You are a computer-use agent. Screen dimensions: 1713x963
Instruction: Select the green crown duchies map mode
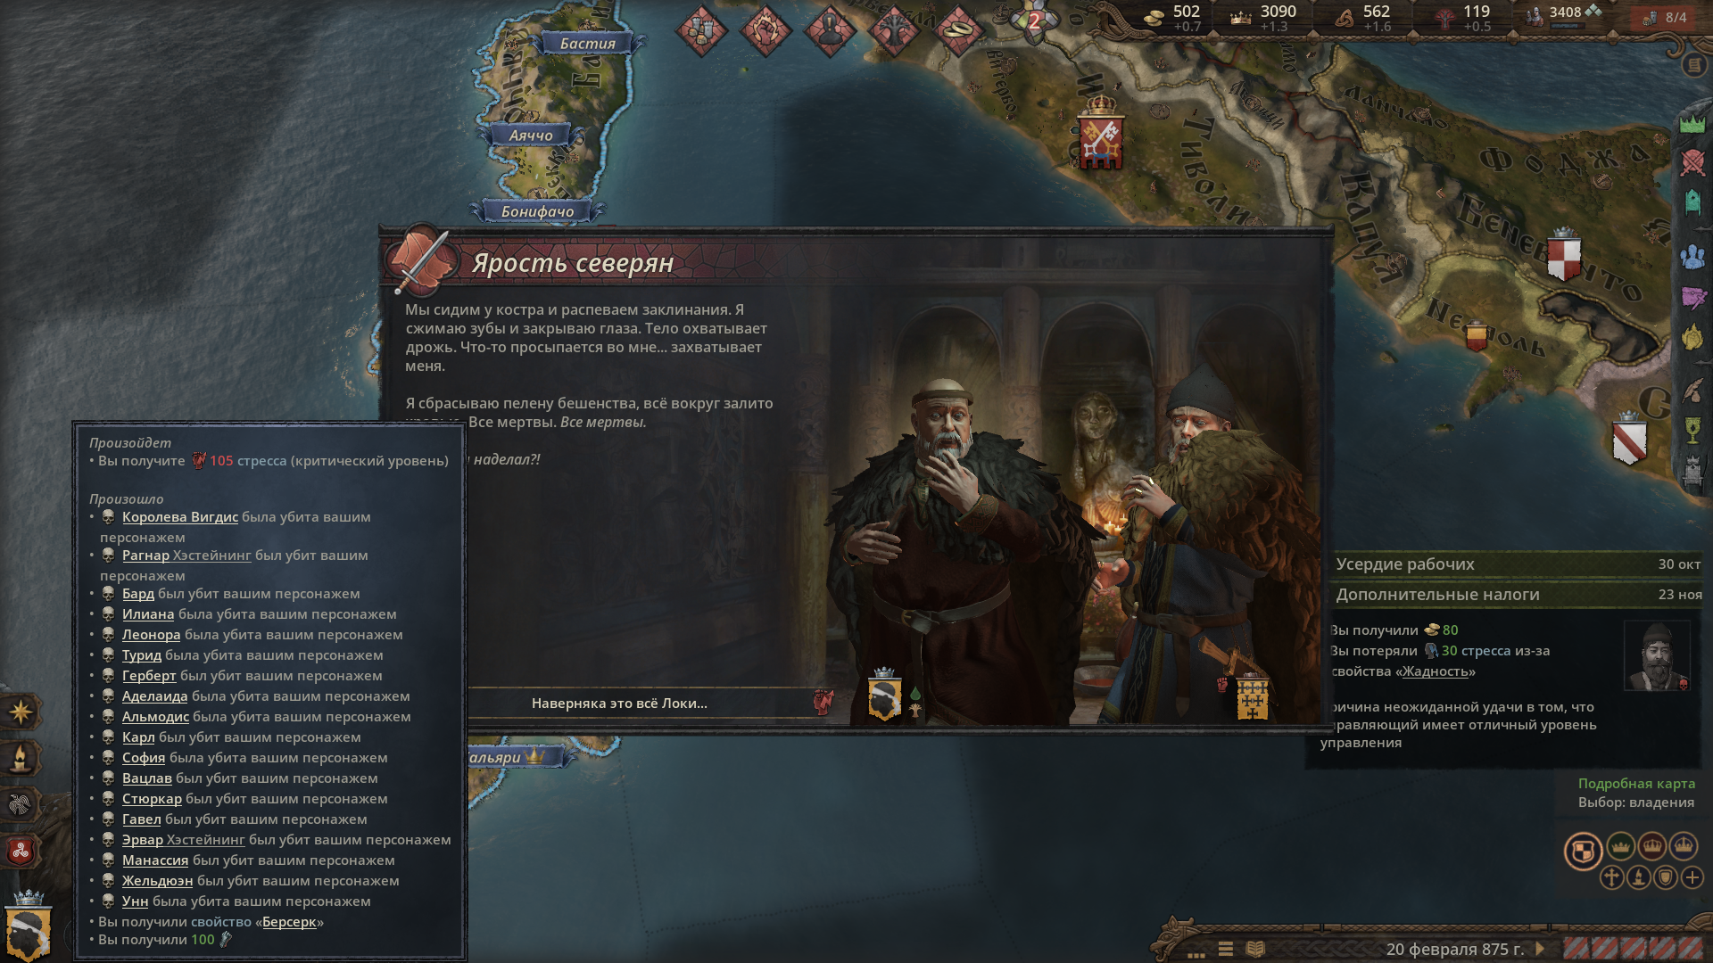point(1620,845)
